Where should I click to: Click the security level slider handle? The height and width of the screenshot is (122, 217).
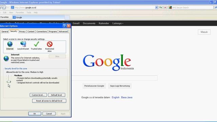9,82
